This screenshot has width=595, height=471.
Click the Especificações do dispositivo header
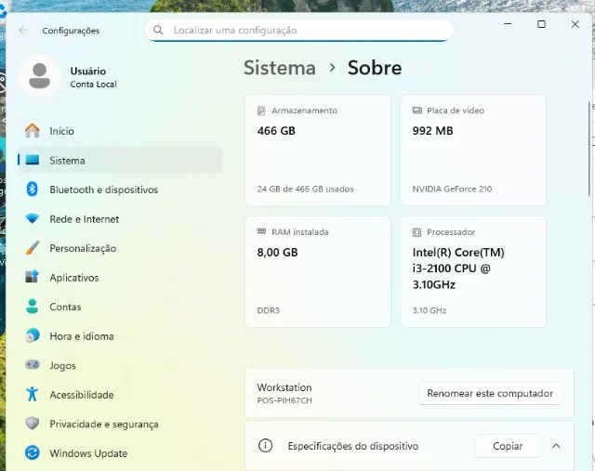[x=353, y=446]
